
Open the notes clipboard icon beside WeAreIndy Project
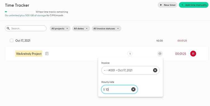pyautogui.click(x=47, y=54)
